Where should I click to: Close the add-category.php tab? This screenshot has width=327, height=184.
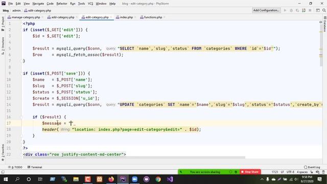click(x=77, y=17)
